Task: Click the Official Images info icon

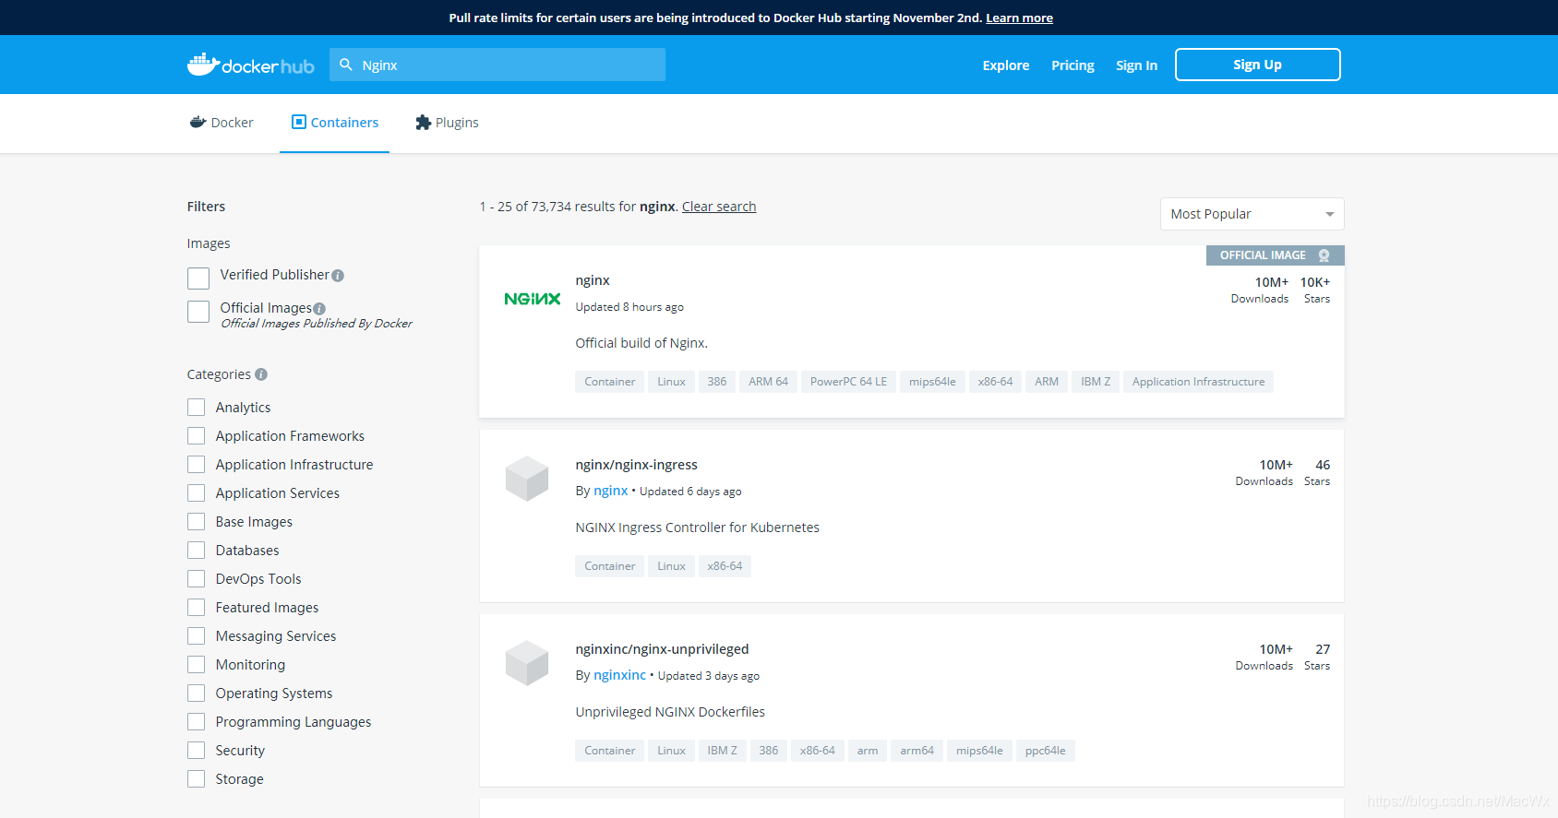Action: pyautogui.click(x=319, y=309)
